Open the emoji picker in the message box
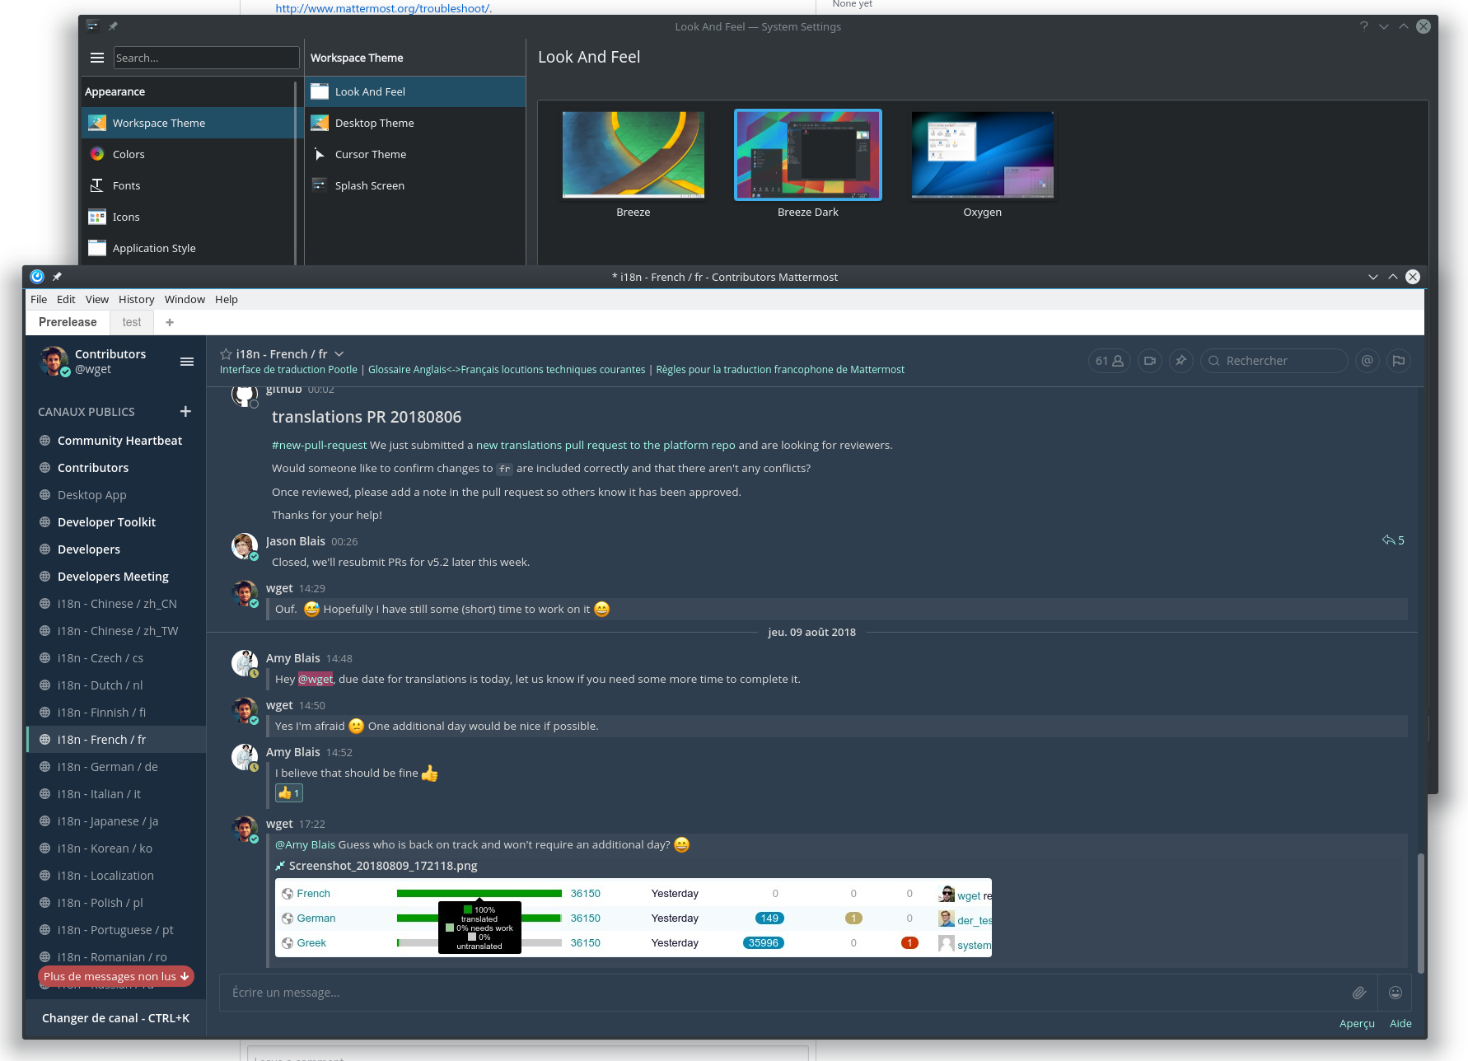 pyautogui.click(x=1396, y=992)
